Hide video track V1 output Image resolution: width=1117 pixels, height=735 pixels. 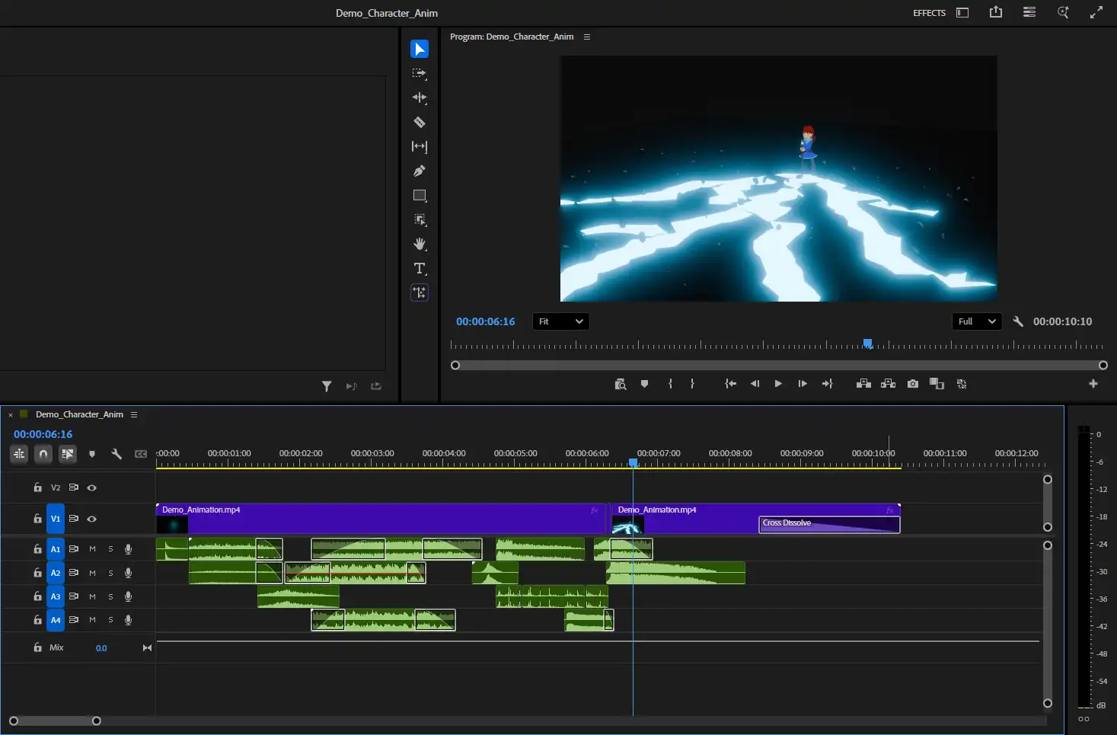(x=91, y=519)
